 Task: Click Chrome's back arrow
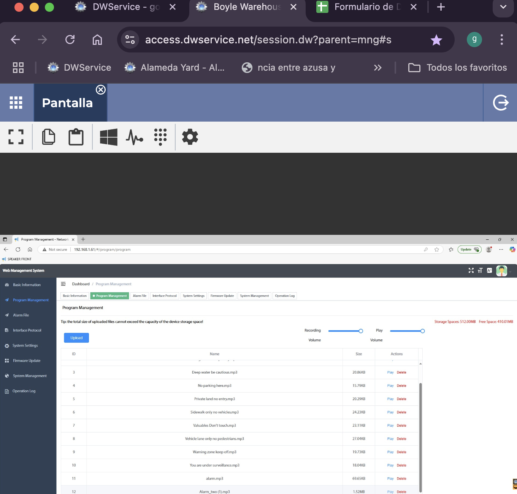tap(15, 40)
